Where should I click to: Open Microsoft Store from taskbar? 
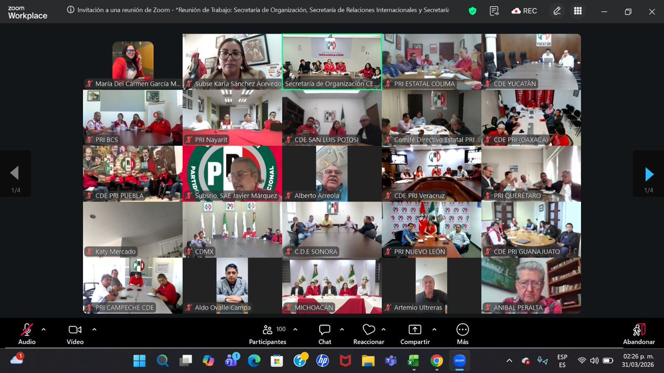(x=277, y=361)
